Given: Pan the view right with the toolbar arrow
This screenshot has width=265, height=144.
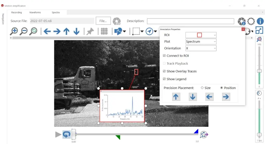Looking at the screenshot, I should 57,31.
